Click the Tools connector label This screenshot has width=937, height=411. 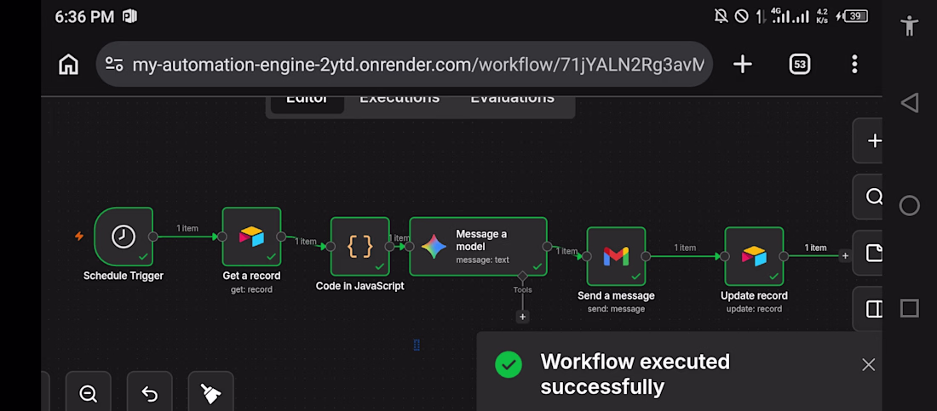click(x=522, y=289)
